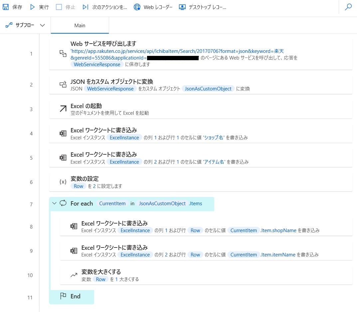Click the For each loop icon
This screenshot has width=357, height=312.
[63, 203]
